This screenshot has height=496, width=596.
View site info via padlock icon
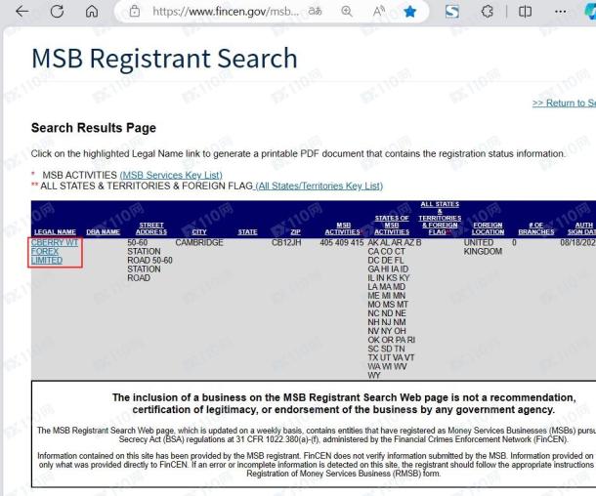(135, 12)
